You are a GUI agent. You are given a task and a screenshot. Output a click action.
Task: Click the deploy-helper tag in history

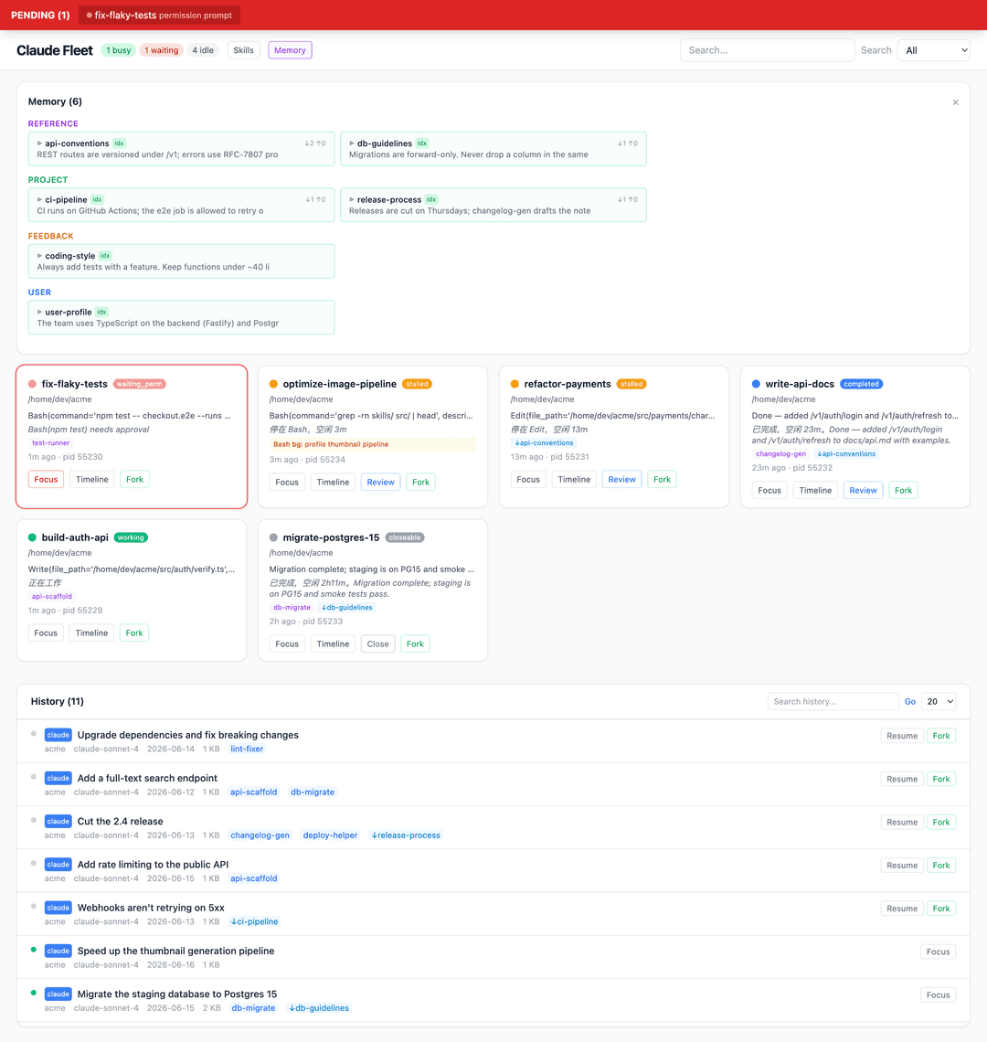[330, 835]
